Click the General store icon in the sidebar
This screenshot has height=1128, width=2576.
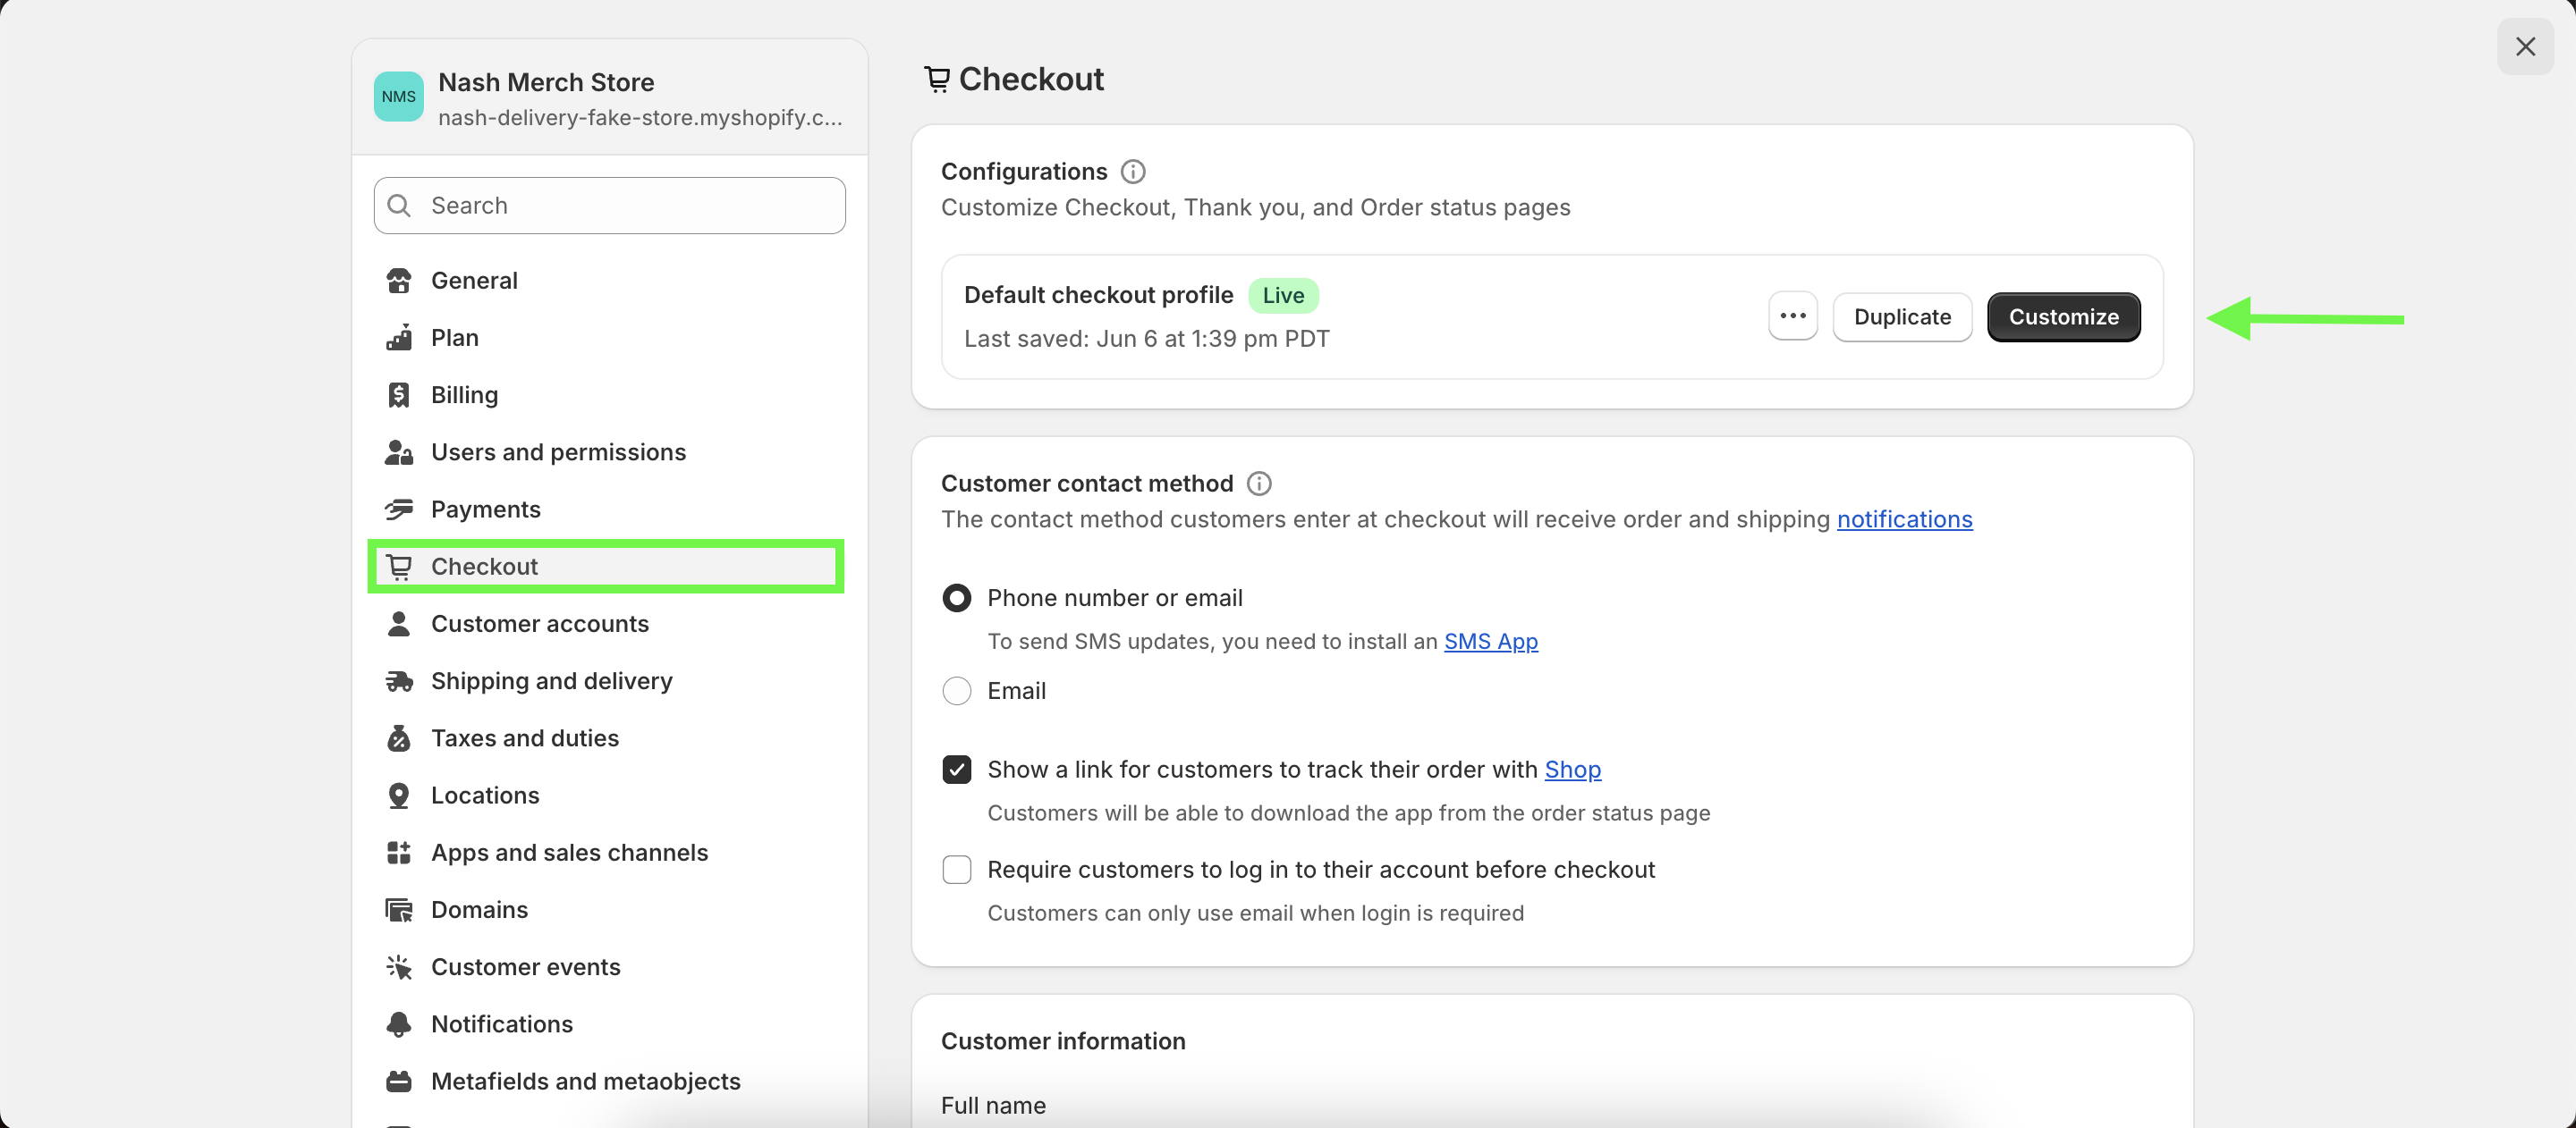tap(399, 281)
